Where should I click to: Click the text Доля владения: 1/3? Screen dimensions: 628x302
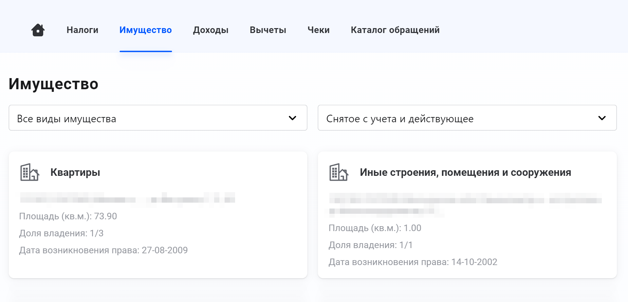pyautogui.click(x=61, y=233)
